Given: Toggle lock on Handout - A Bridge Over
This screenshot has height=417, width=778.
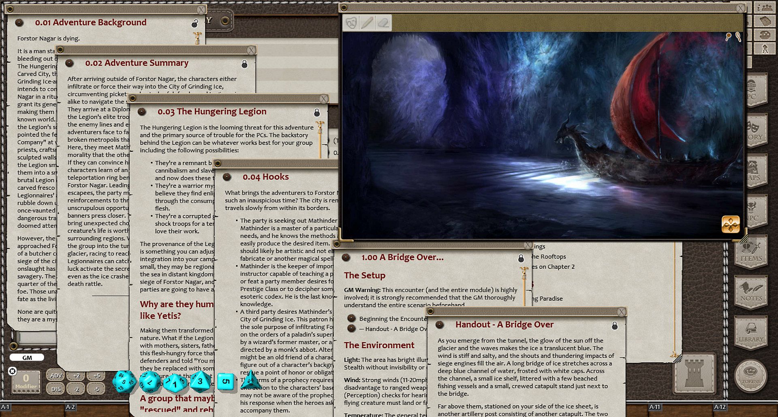Looking at the screenshot, I should click(615, 326).
